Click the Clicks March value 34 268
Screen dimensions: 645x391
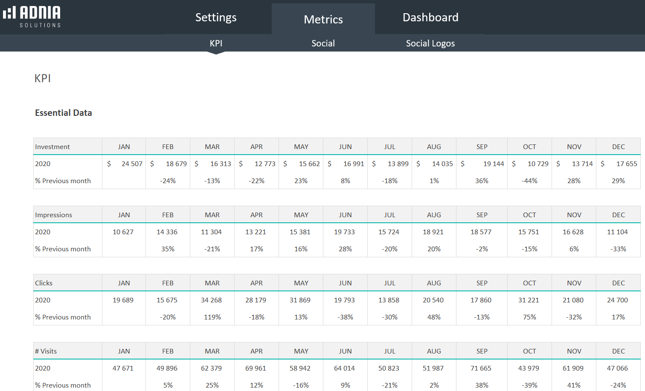click(x=211, y=300)
